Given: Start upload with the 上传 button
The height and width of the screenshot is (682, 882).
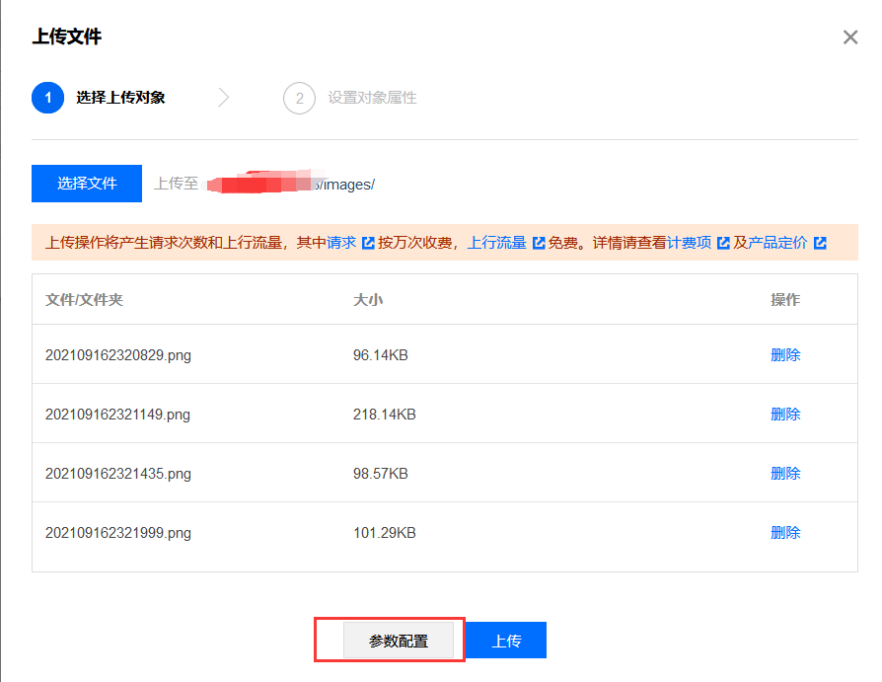Looking at the screenshot, I should (506, 641).
